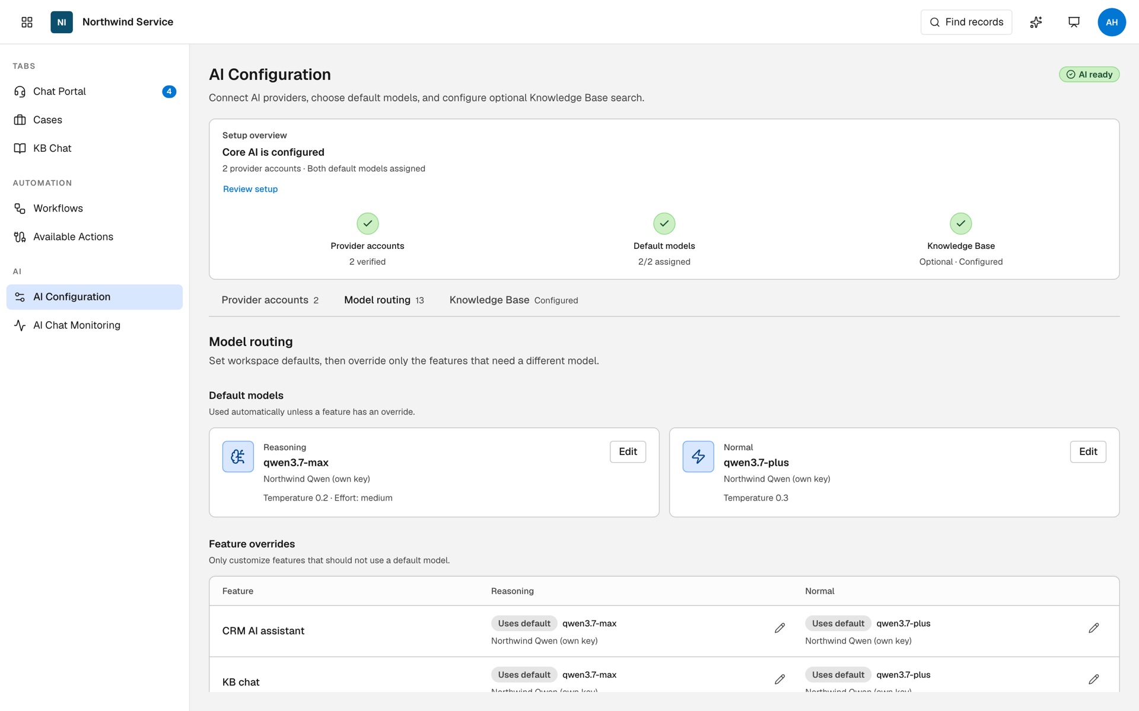
Task: Click the Find records search field
Action: tap(966, 22)
